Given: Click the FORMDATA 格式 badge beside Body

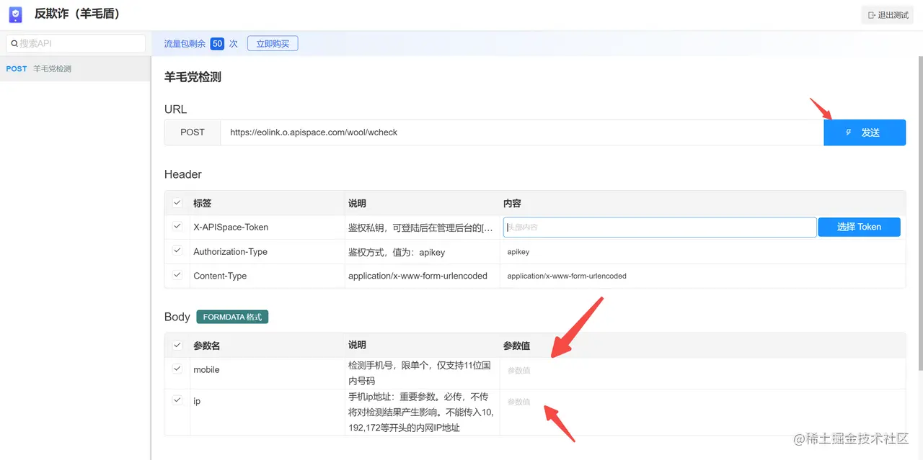Looking at the screenshot, I should (232, 317).
